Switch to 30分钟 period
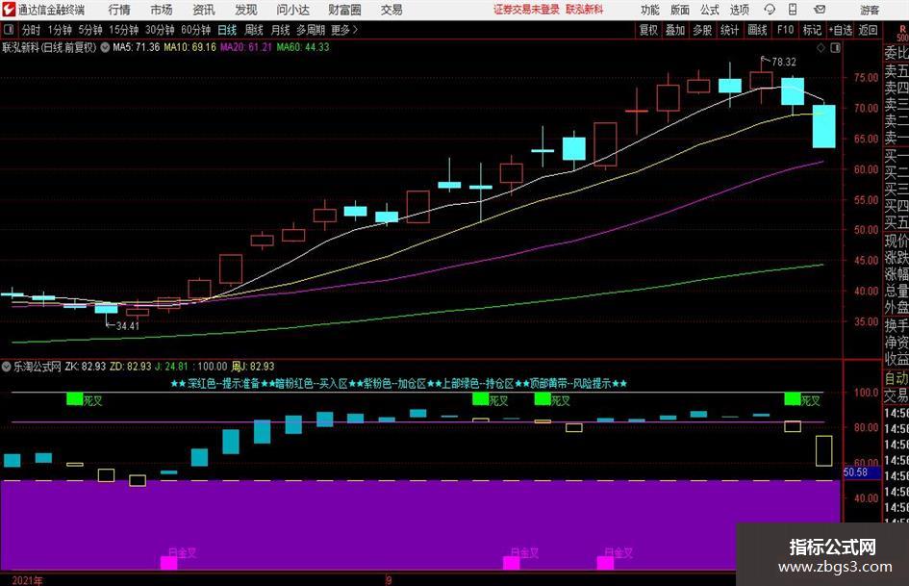 (x=160, y=30)
